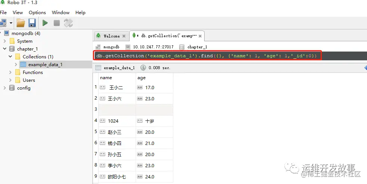Viewport: 367px width, 184px height.
Task: Click the mongodb computer icon in tree
Action: click(7, 33)
